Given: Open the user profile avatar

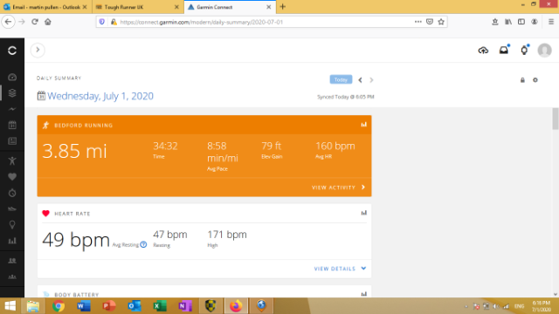Looking at the screenshot, I should click(544, 51).
